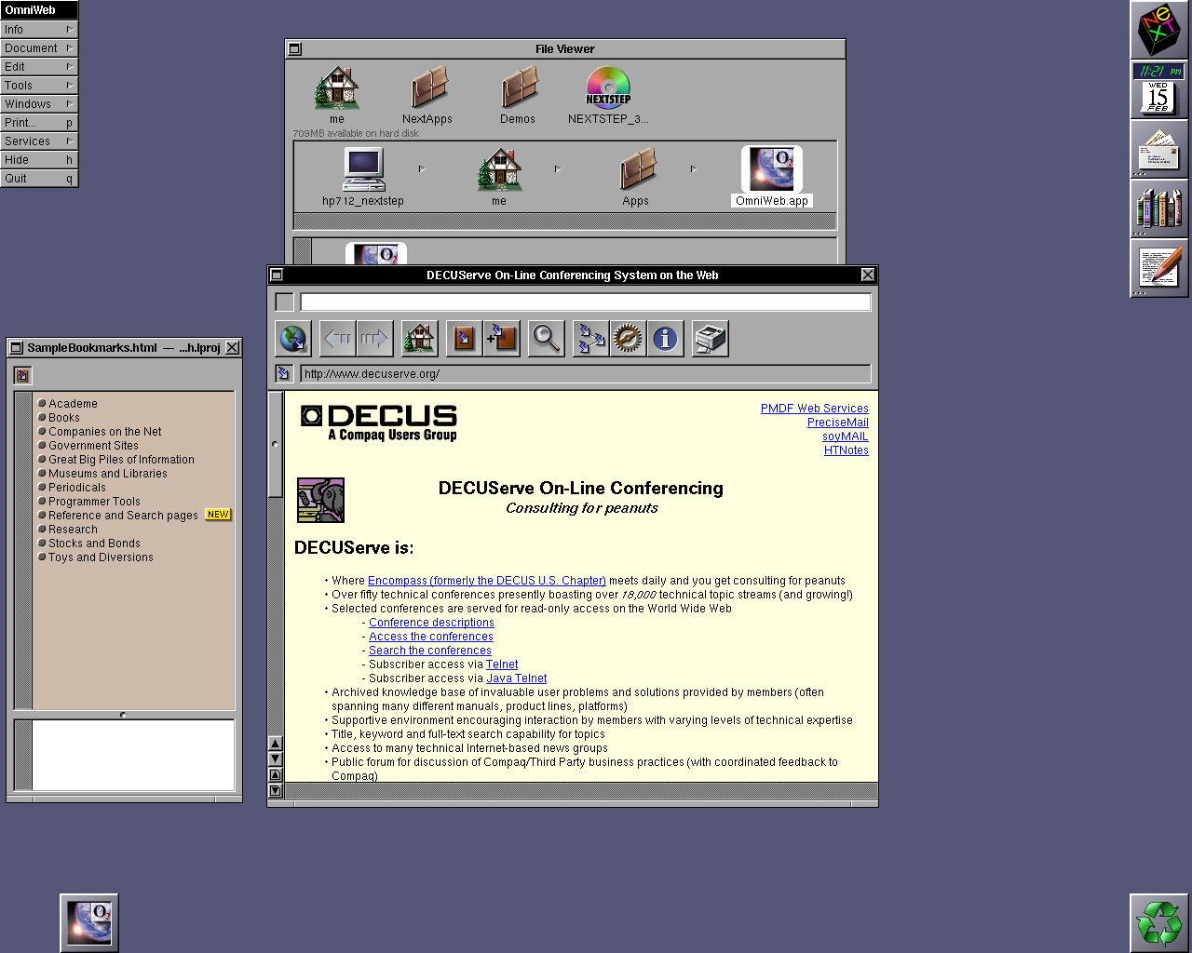Choose Print... menu item

[x=39, y=123]
